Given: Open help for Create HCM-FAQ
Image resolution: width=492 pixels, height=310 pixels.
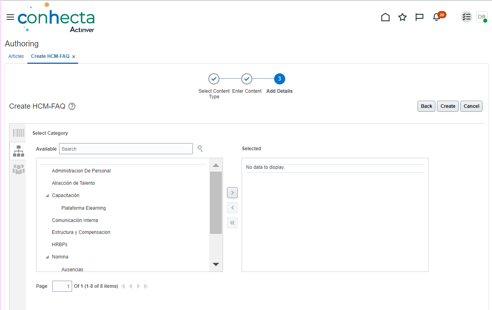Looking at the screenshot, I should [x=72, y=106].
